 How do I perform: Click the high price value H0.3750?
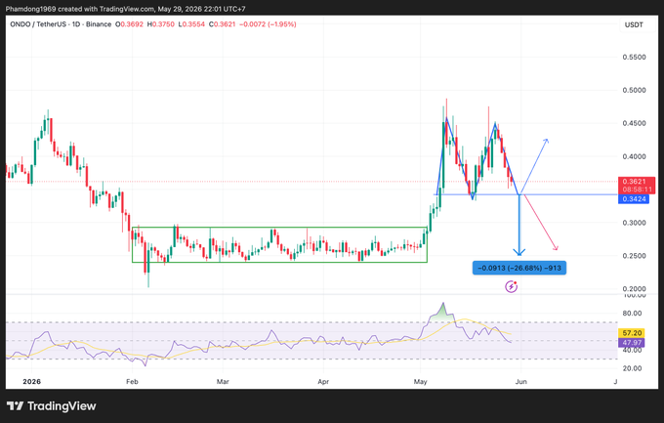click(x=160, y=24)
